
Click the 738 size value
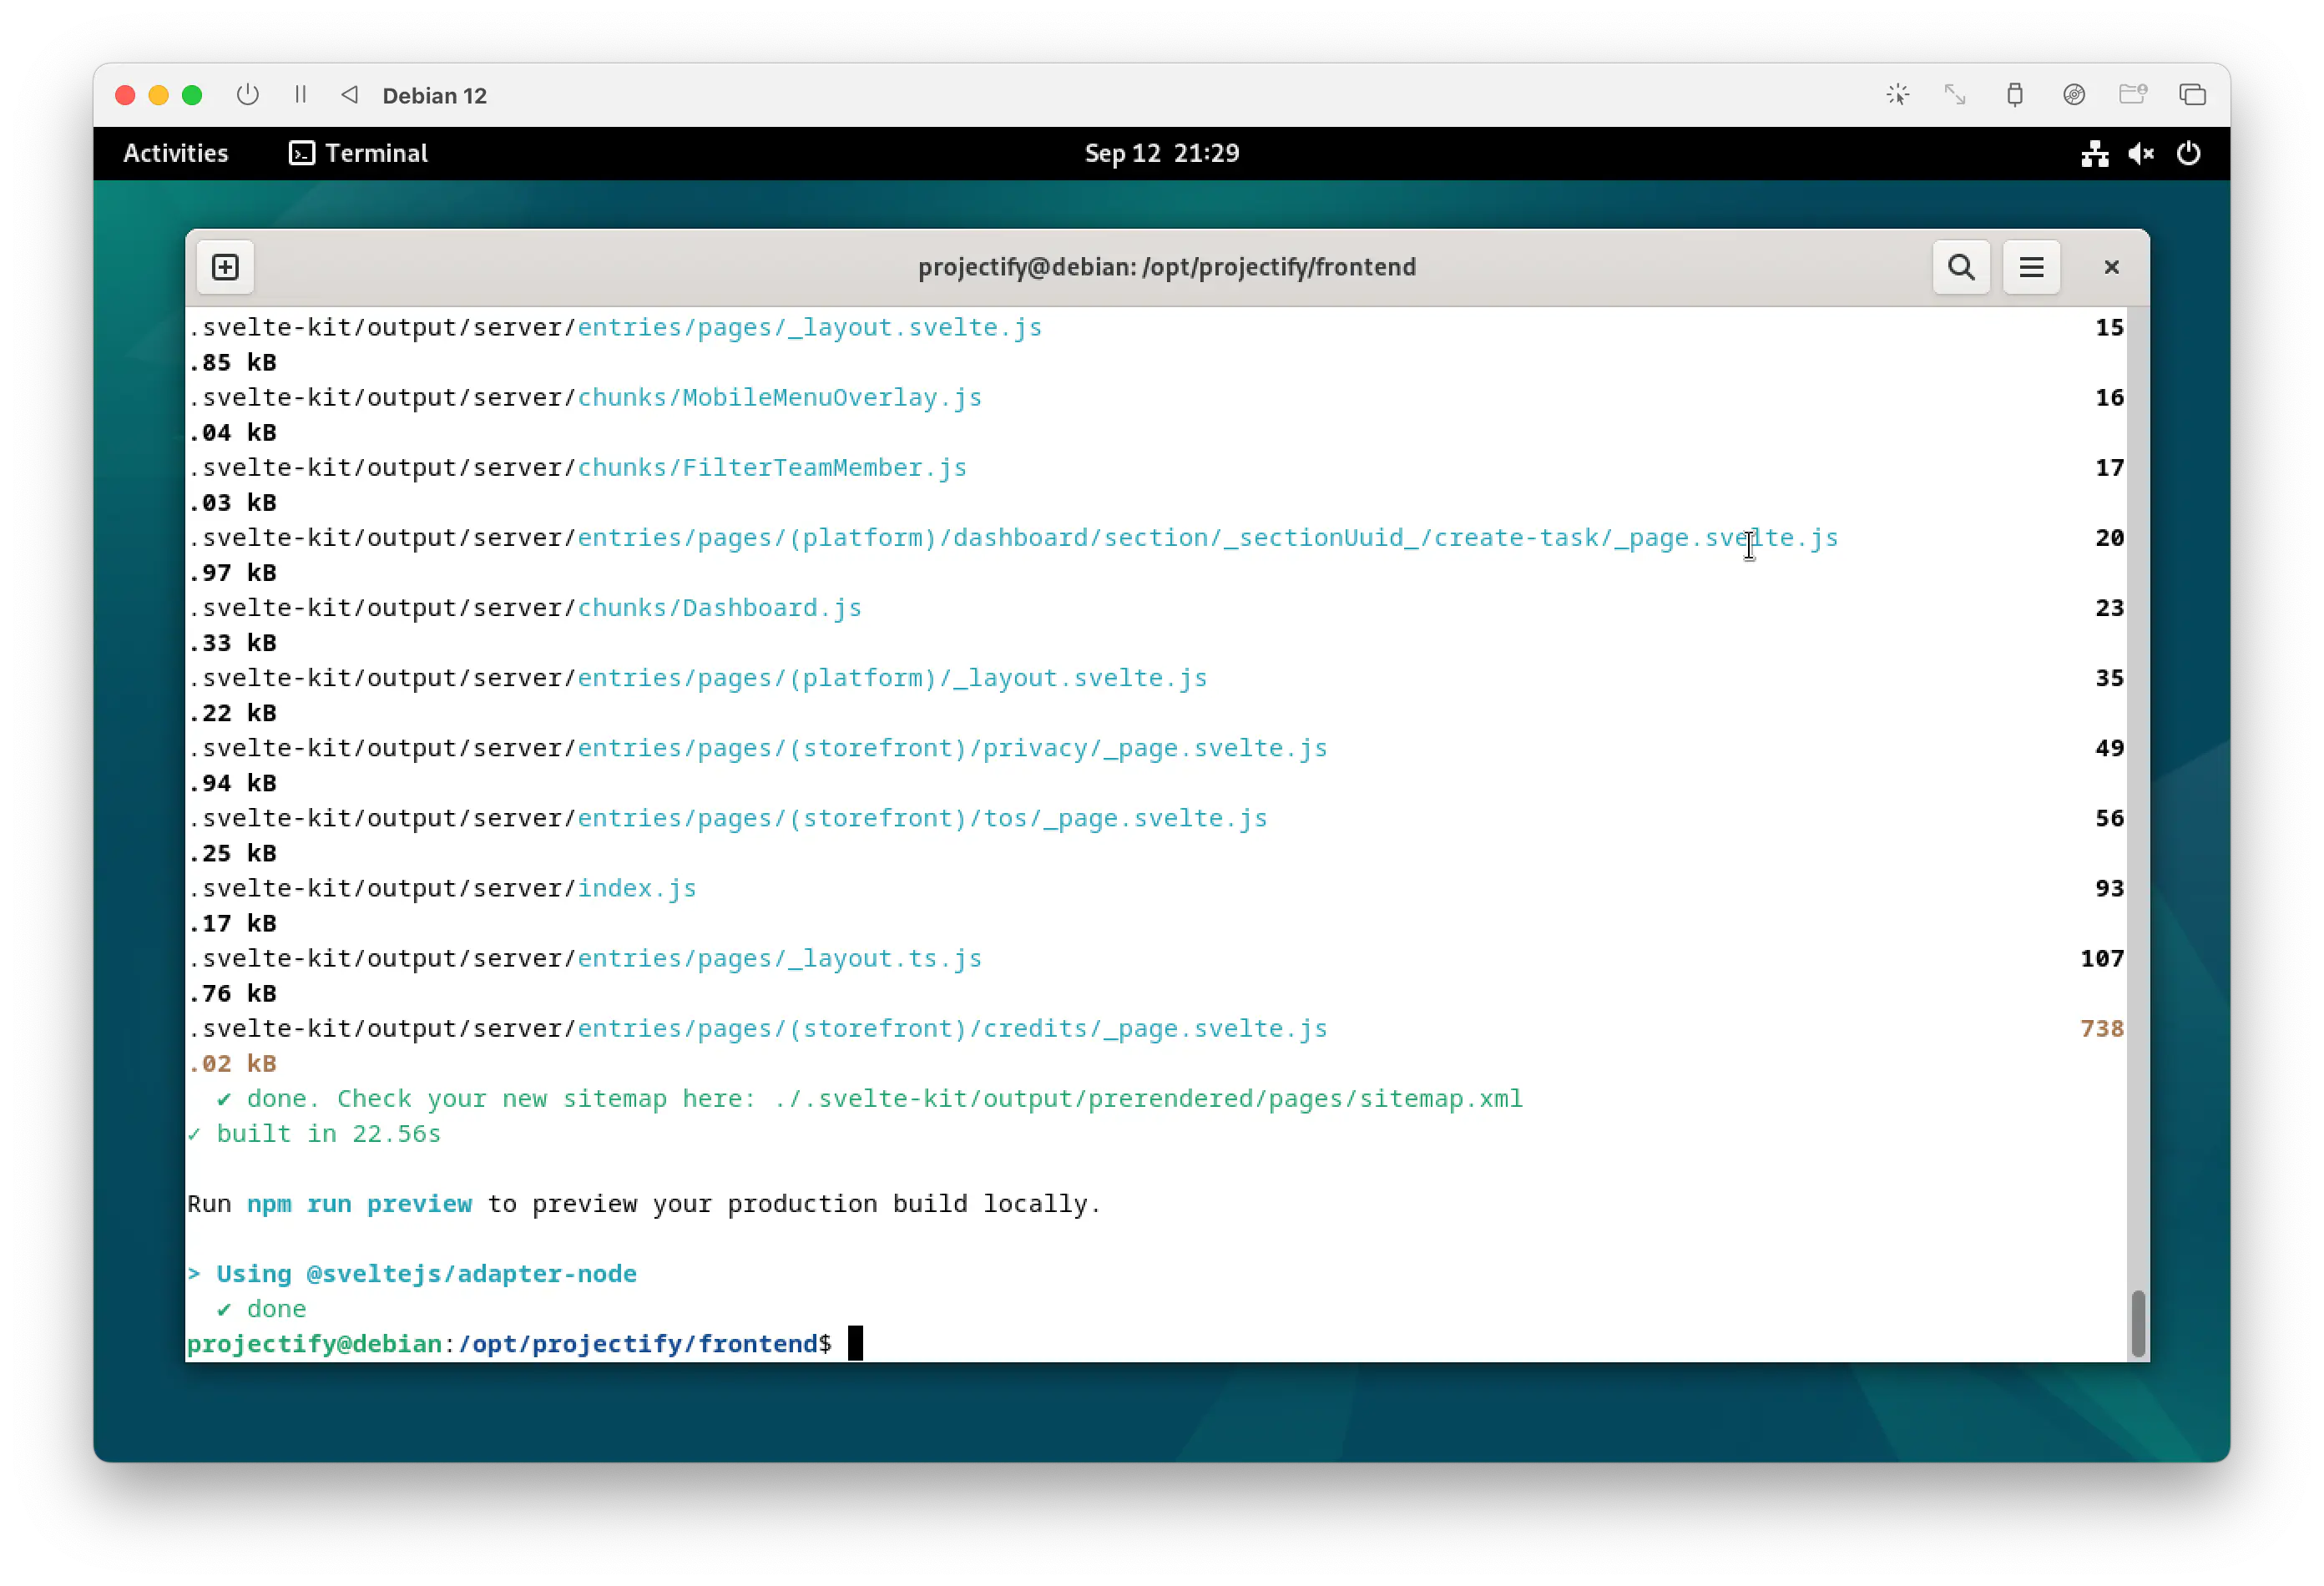[2101, 1028]
